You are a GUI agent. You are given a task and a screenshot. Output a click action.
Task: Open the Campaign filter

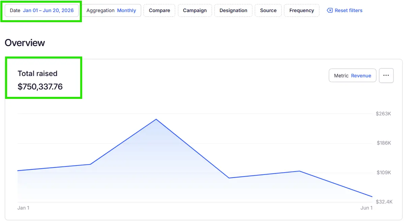195,10
